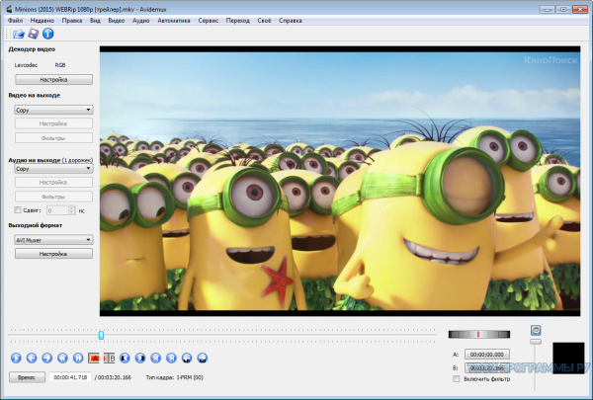Open the Своё menu
Screen dimensions: 593x400
coord(264,21)
